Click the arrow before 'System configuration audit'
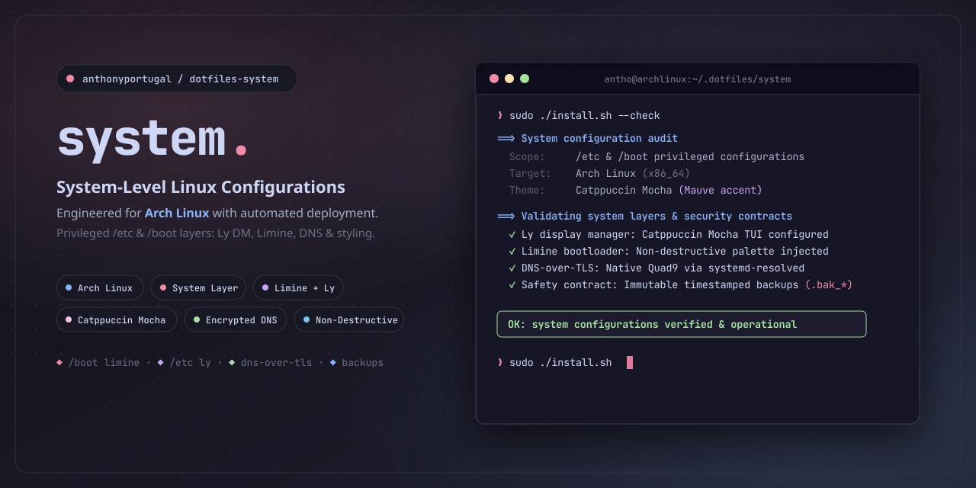Image resolution: width=976 pixels, height=488 pixels. (x=506, y=139)
